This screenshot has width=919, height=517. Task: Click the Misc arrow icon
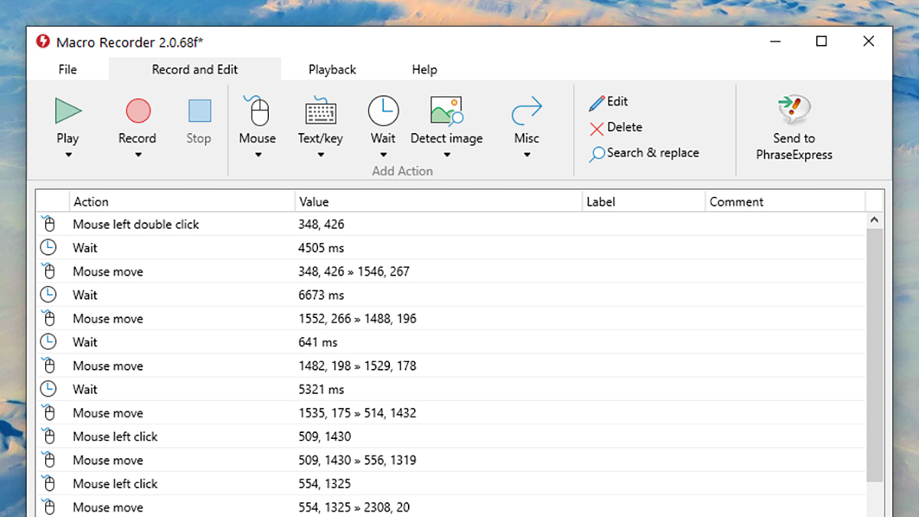pos(527,111)
